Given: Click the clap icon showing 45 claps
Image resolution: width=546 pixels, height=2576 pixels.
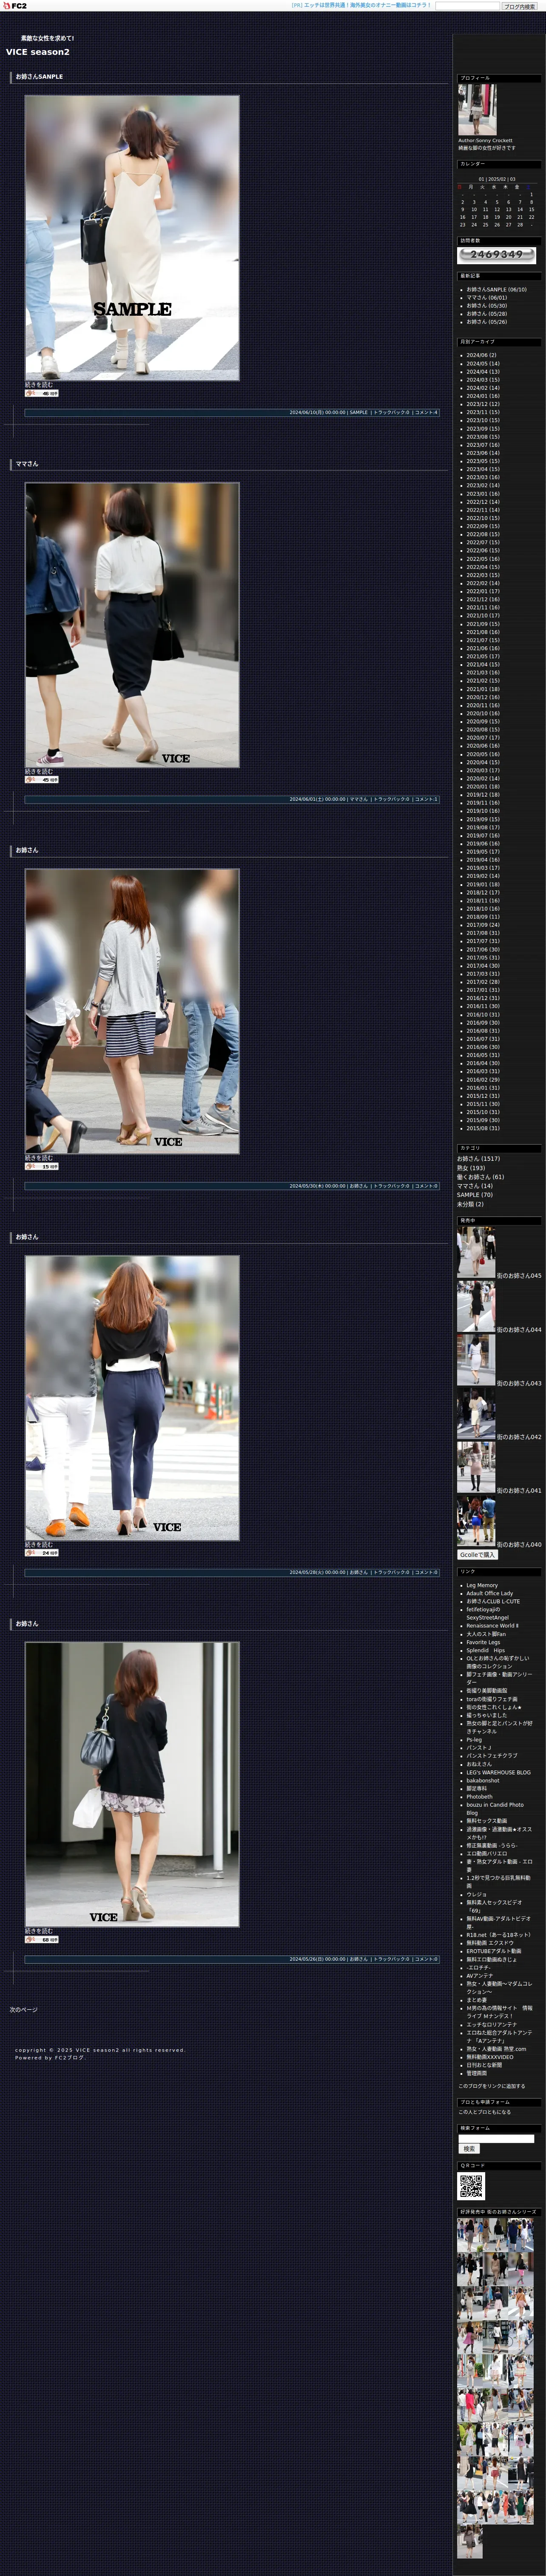Looking at the screenshot, I should [x=42, y=780].
